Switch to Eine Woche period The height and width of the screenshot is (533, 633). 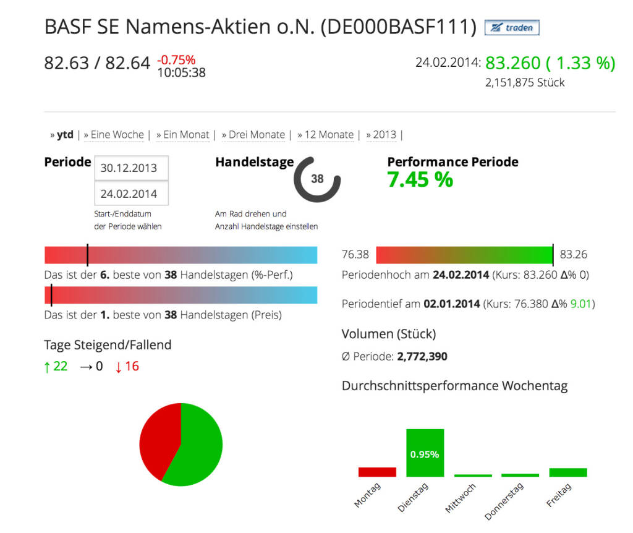click(117, 135)
